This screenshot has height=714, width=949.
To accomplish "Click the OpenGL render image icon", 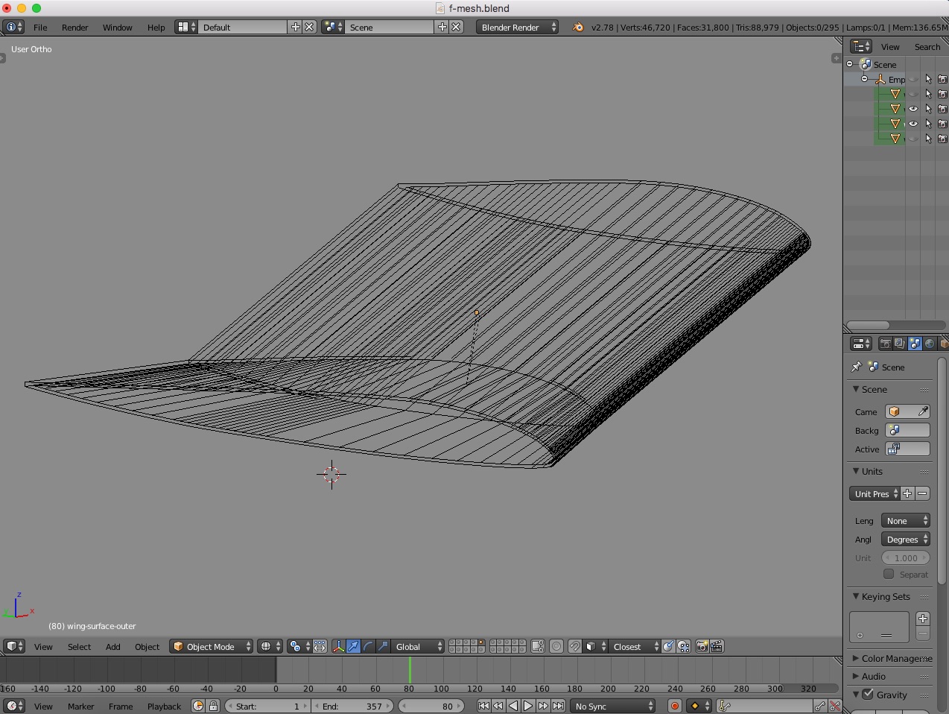I will tap(702, 646).
